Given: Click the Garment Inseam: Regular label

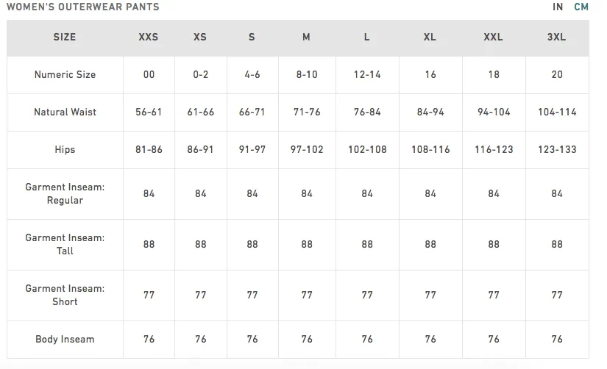Looking at the screenshot, I should [65, 194].
